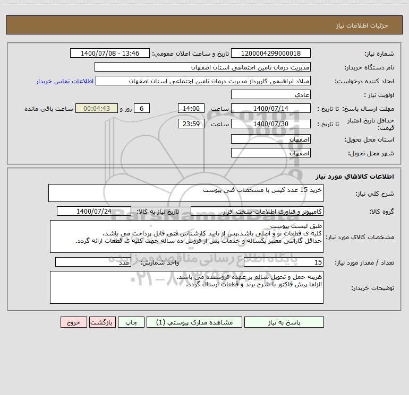Click the goods specifications text area

click(186, 236)
